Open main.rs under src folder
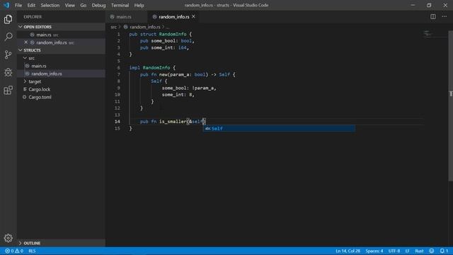The height and width of the screenshot is (255, 453). click(61, 66)
